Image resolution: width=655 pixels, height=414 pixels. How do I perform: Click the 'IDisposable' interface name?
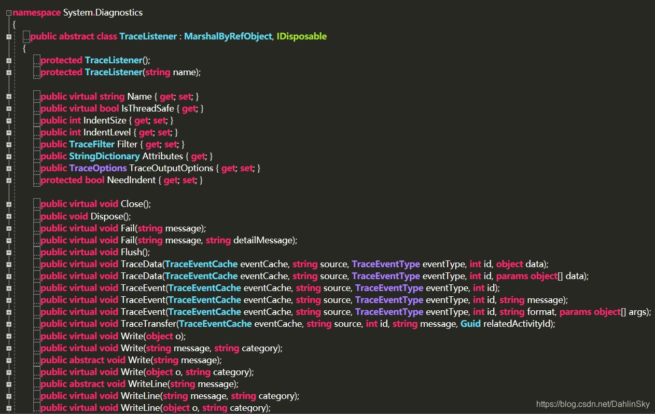coord(302,36)
